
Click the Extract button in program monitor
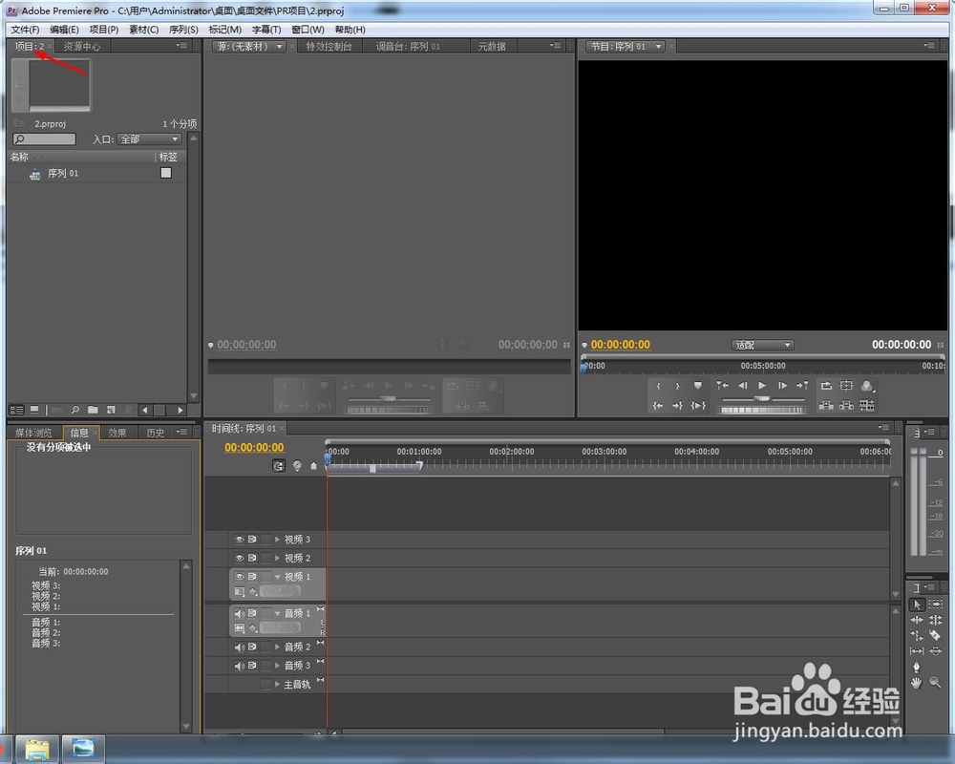coord(846,405)
